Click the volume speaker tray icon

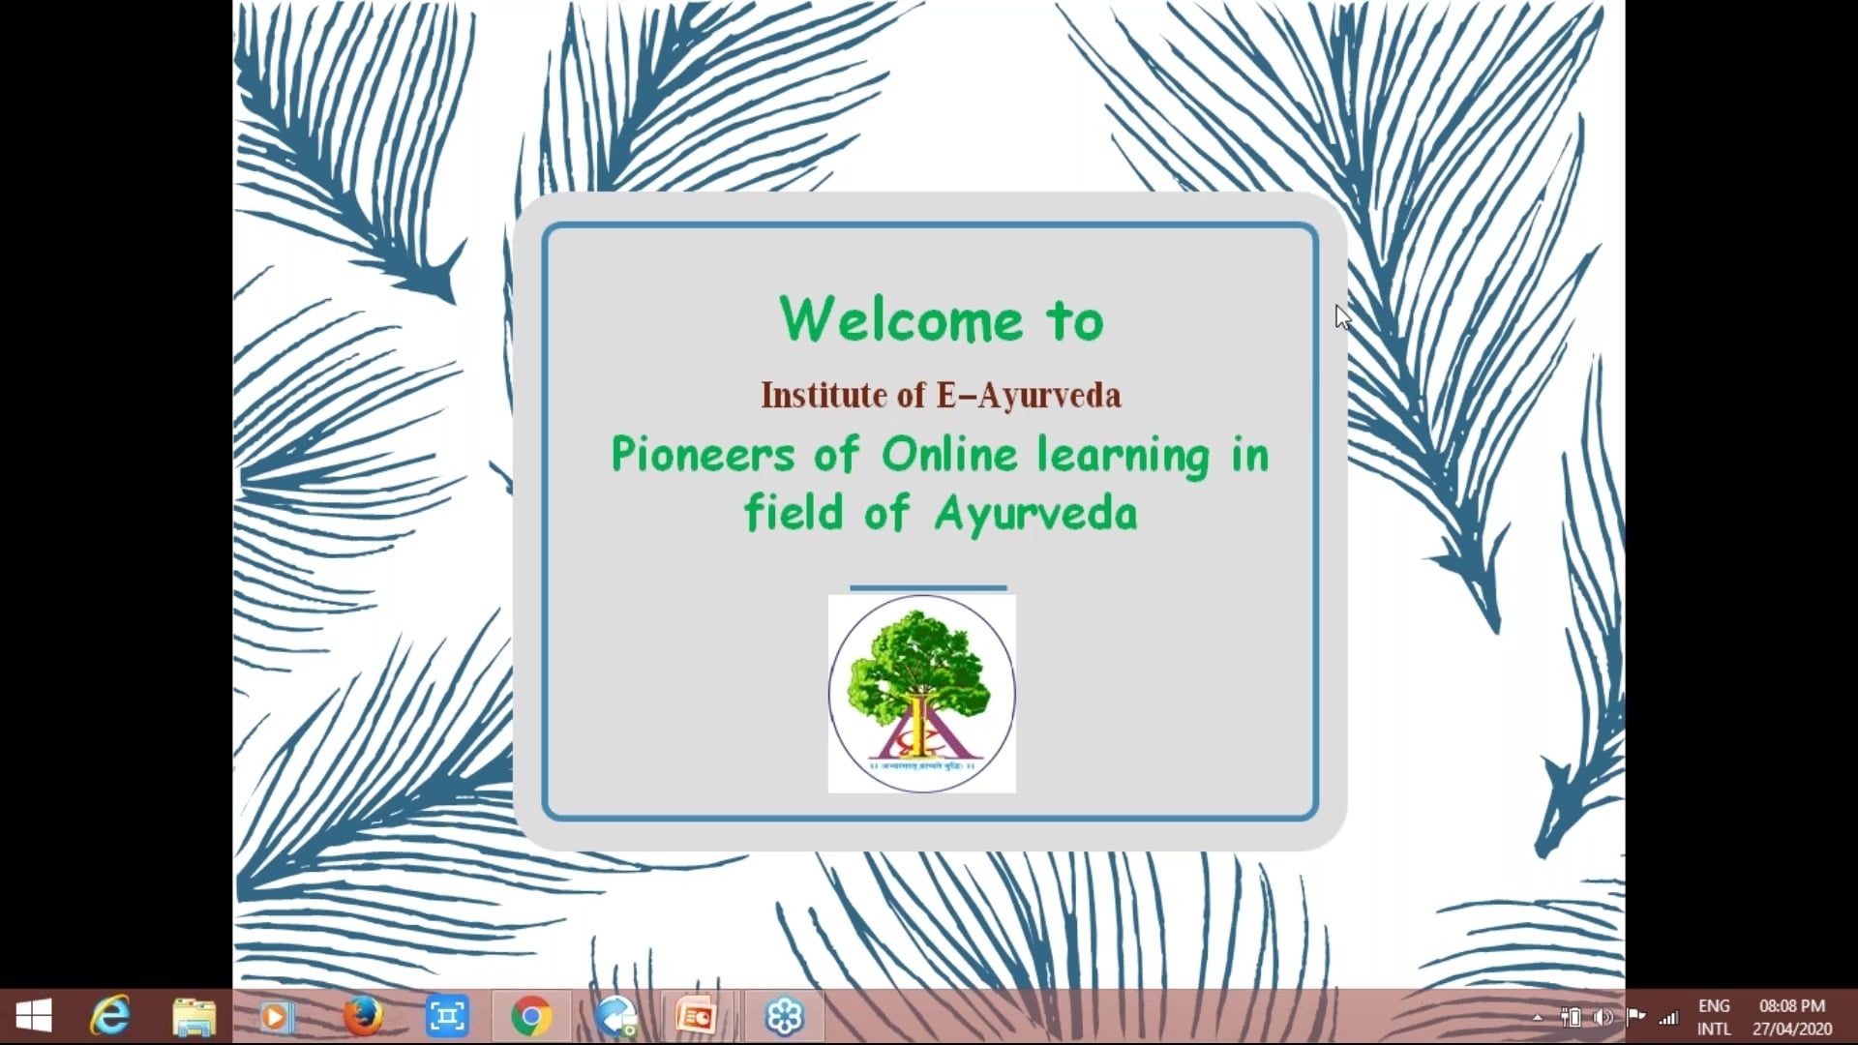1603,1017
